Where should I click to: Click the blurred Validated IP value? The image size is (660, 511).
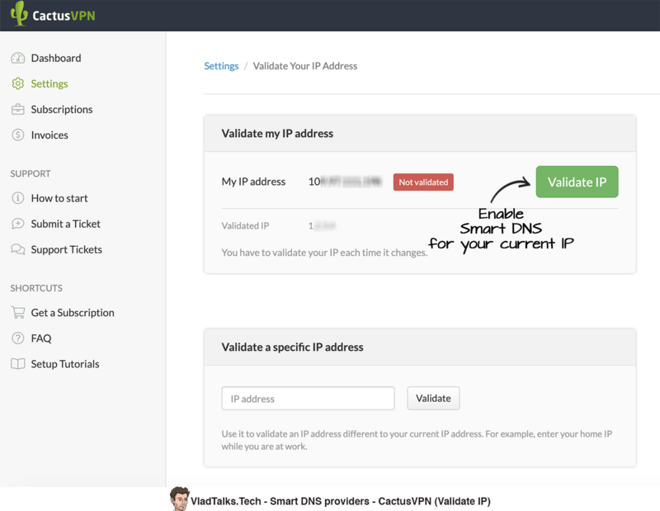point(322,226)
